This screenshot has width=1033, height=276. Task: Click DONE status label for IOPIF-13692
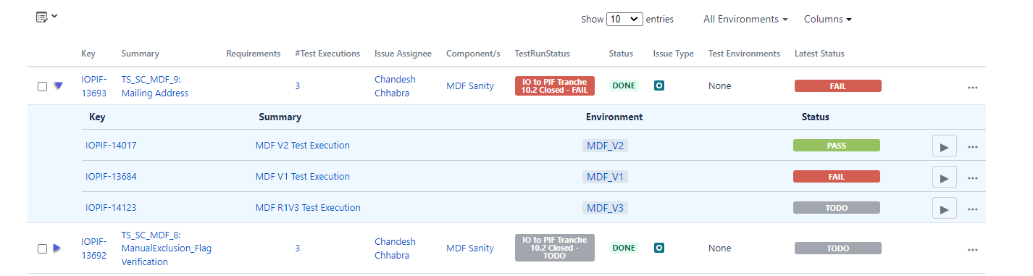(624, 248)
